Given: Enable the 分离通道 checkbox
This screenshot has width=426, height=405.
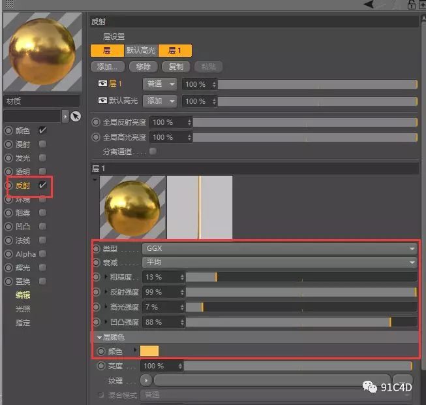Looking at the screenshot, I should 153,152.
